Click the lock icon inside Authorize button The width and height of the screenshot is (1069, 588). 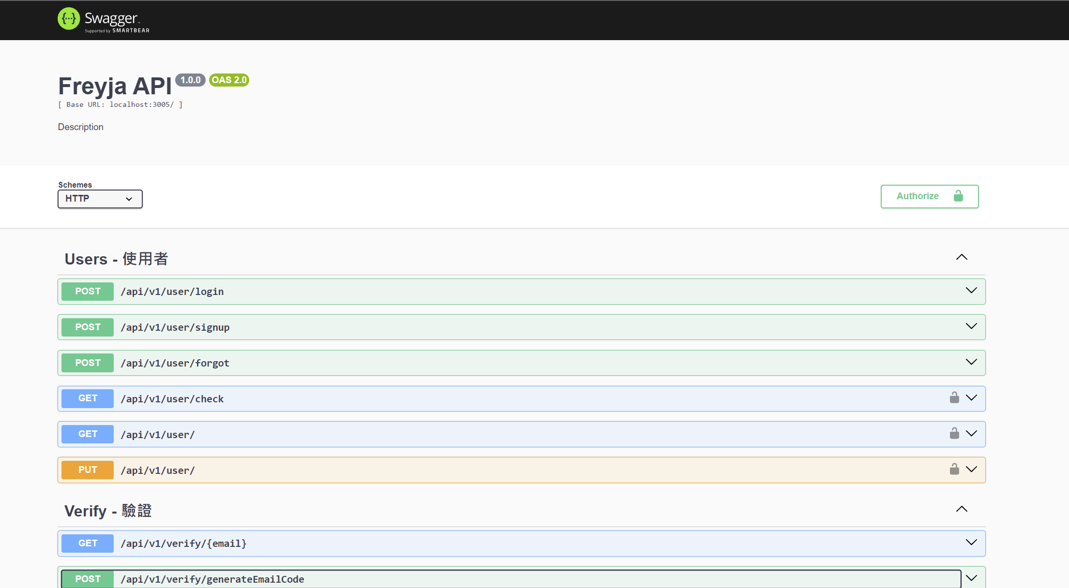(958, 196)
